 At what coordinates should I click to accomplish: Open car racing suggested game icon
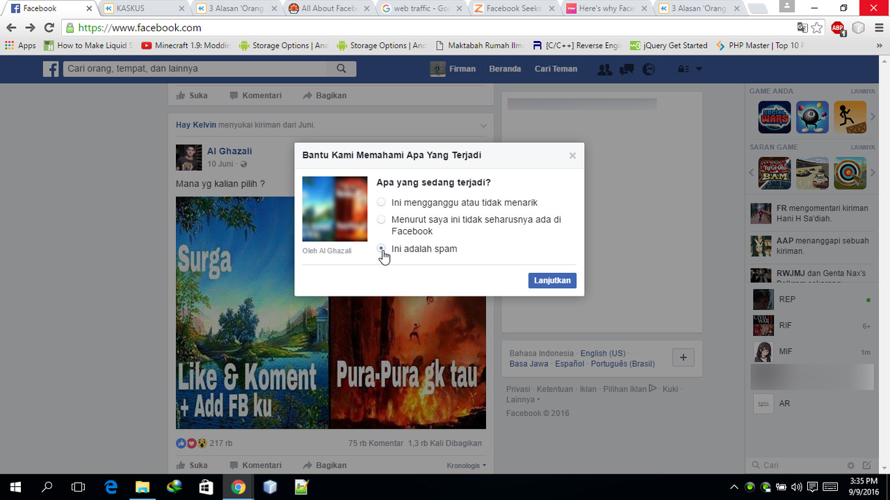812,173
